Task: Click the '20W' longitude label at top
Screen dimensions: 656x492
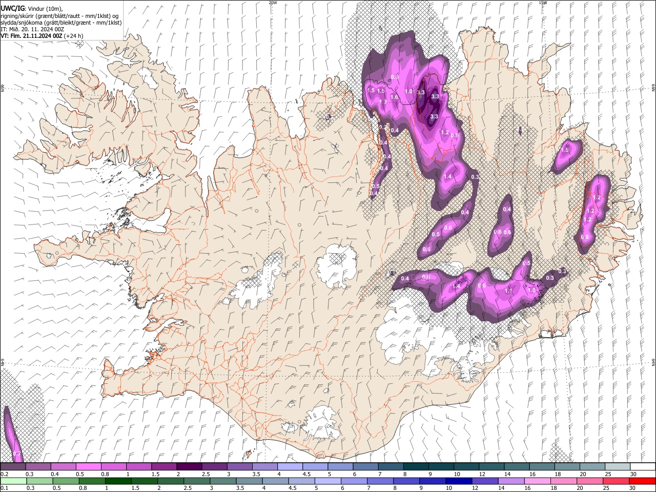Action: (273, 3)
